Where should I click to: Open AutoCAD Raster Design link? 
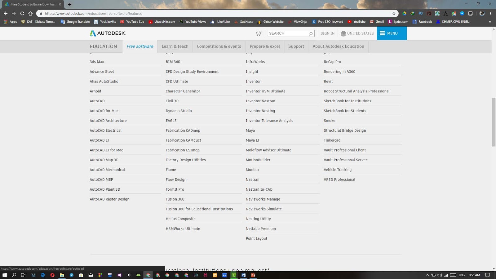pyautogui.click(x=109, y=199)
